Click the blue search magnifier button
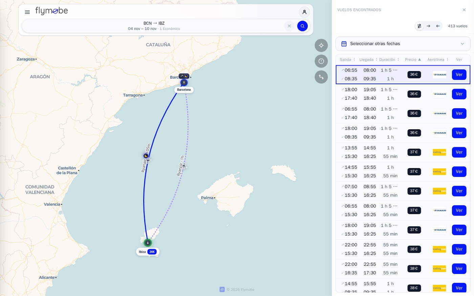The image size is (474, 296). pyautogui.click(x=302, y=26)
